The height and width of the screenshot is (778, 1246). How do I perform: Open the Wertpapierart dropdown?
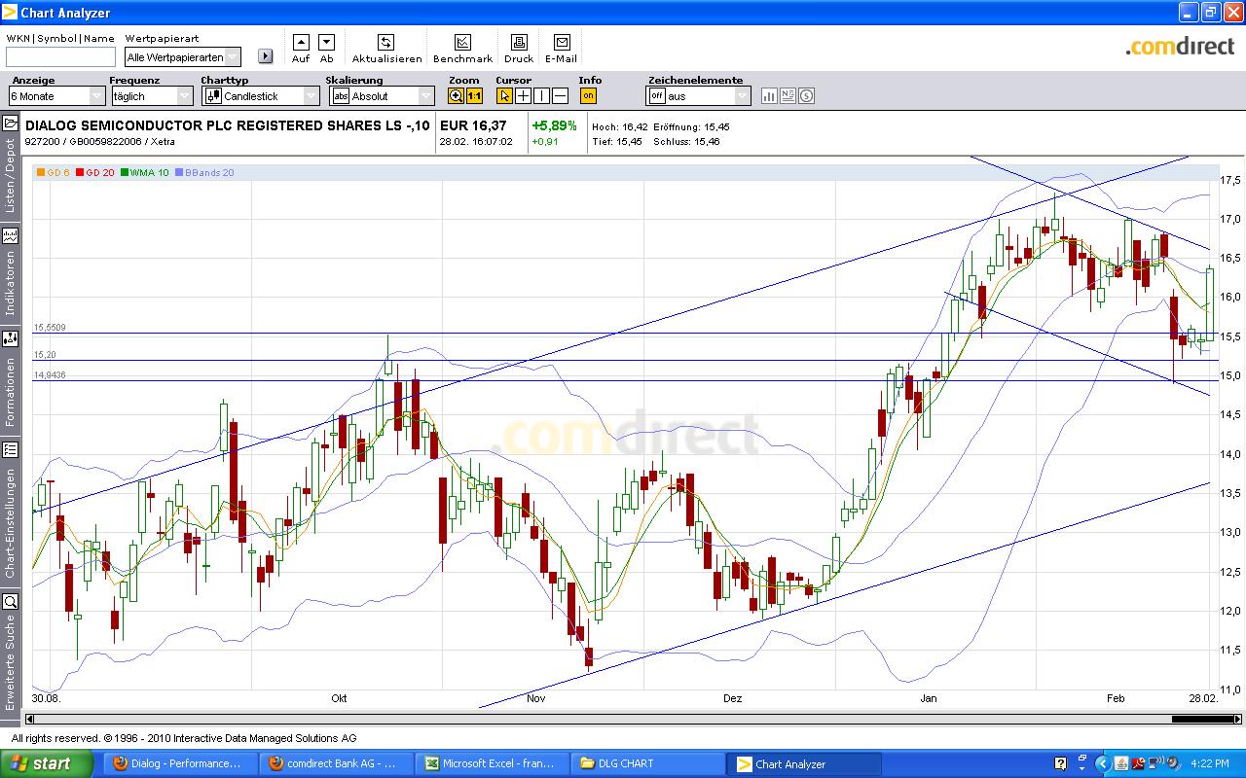coord(182,57)
